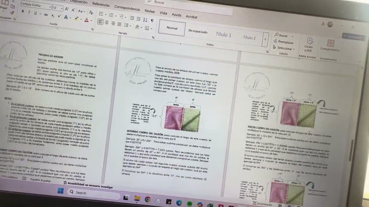369x207 pixels.
Task: Toggle bold formatting in Fuente group
Action: click(x=23, y=11)
